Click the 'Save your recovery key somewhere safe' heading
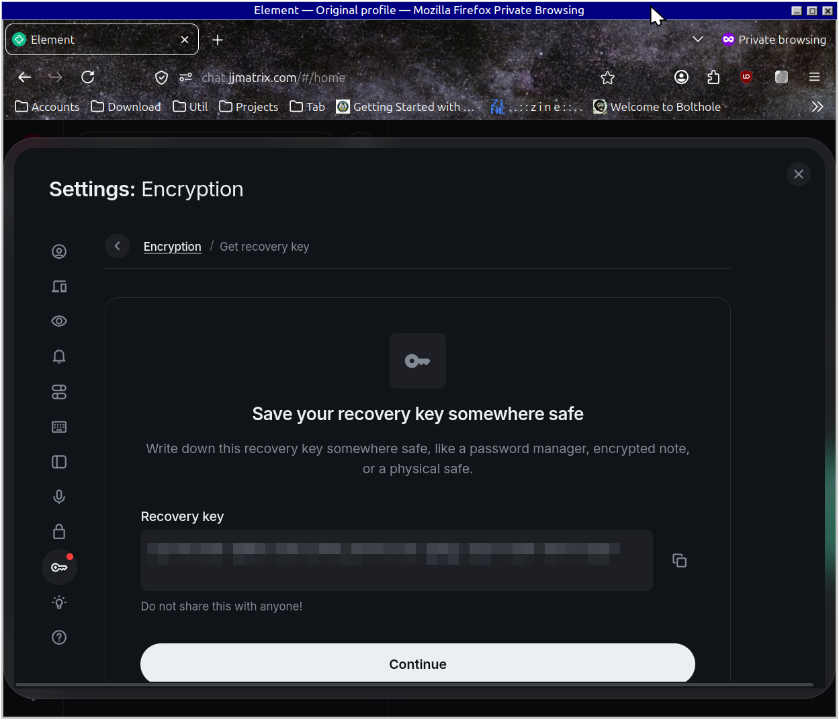The image size is (839, 720). coord(418,414)
